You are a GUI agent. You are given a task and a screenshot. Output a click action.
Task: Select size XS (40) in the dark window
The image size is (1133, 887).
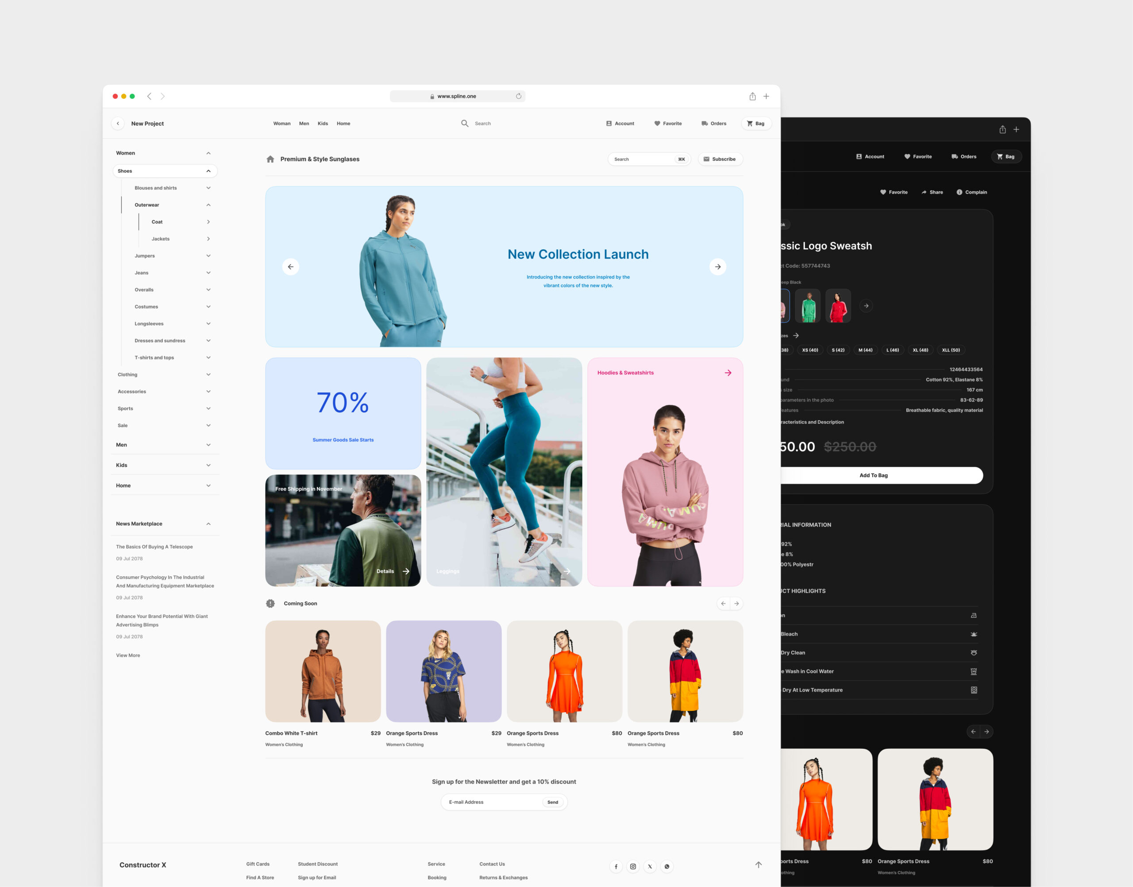click(x=809, y=350)
